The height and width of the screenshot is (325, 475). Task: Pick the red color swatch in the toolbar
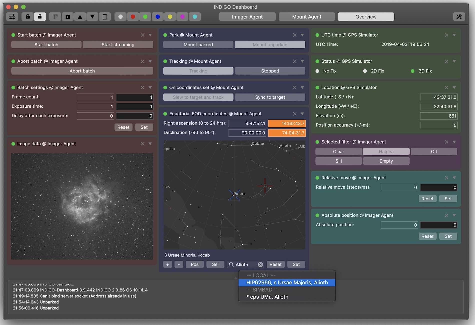[x=133, y=17]
